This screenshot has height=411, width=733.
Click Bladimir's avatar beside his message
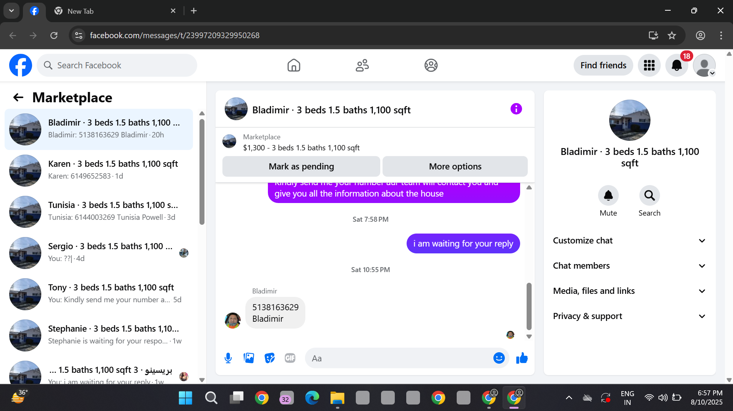[x=232, y=321]
